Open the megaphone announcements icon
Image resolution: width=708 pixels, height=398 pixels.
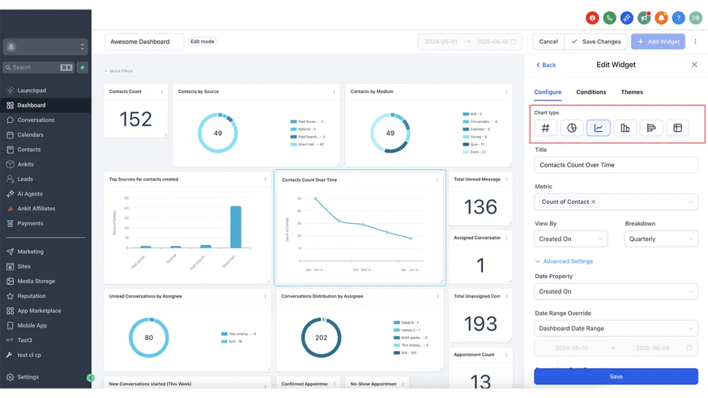644,18
